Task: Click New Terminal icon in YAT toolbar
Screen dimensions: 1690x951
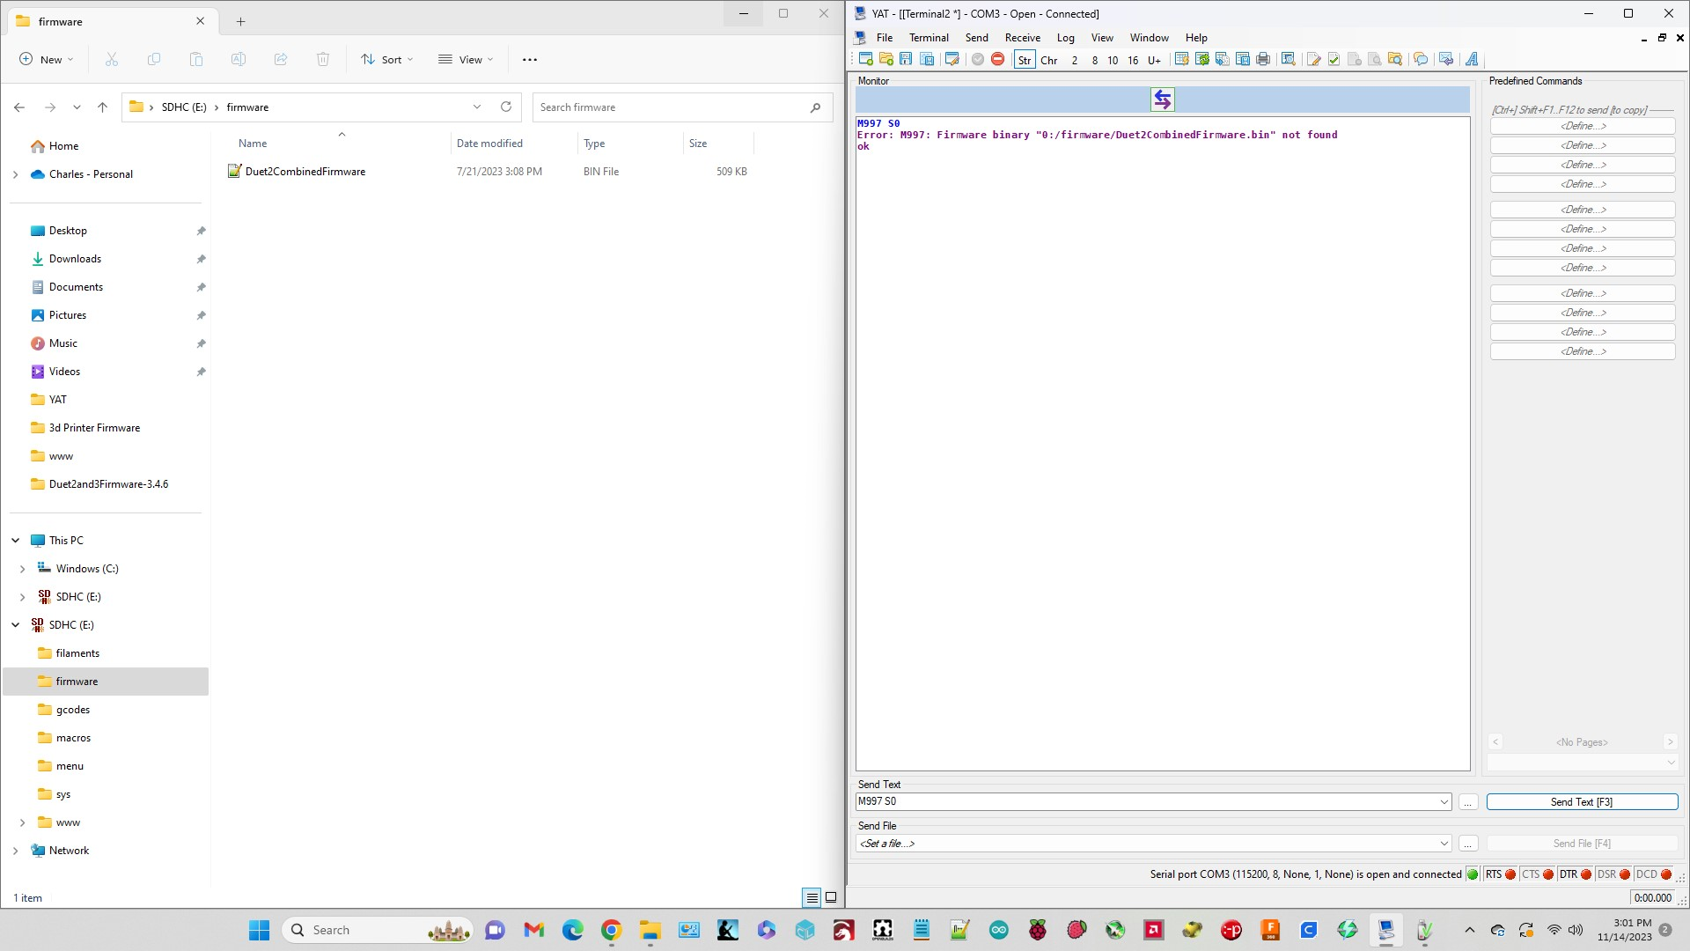Action: point(866,59)
